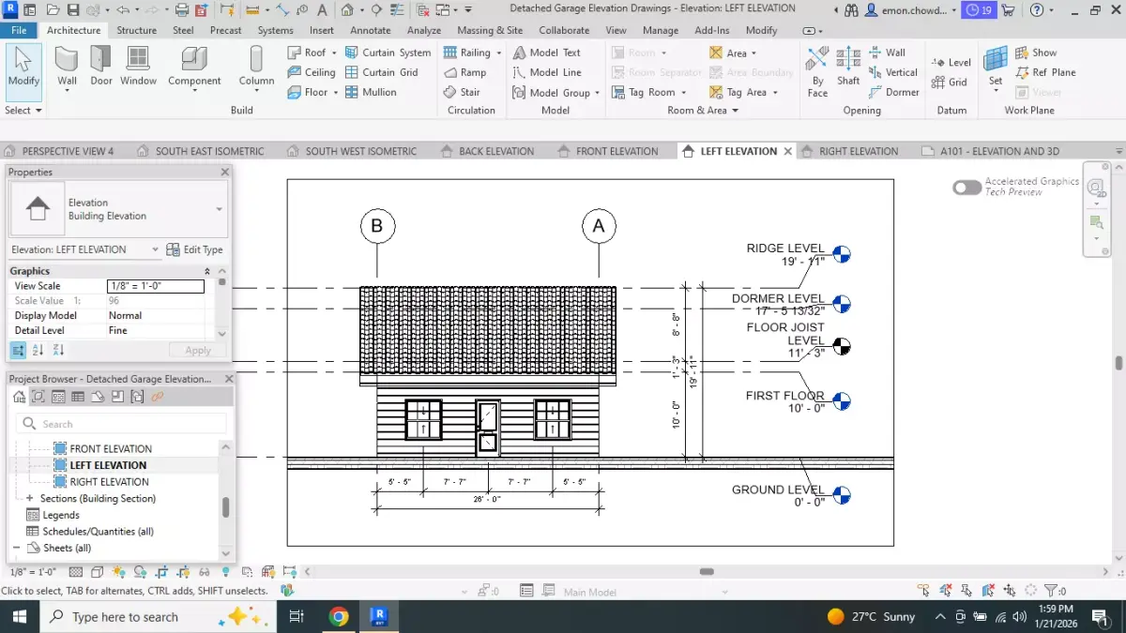The width and height of the screenshot is (1126, 633).
Task: Click the RIGHT ELEVATION item in Project Browser
Action: click(109, 482)
